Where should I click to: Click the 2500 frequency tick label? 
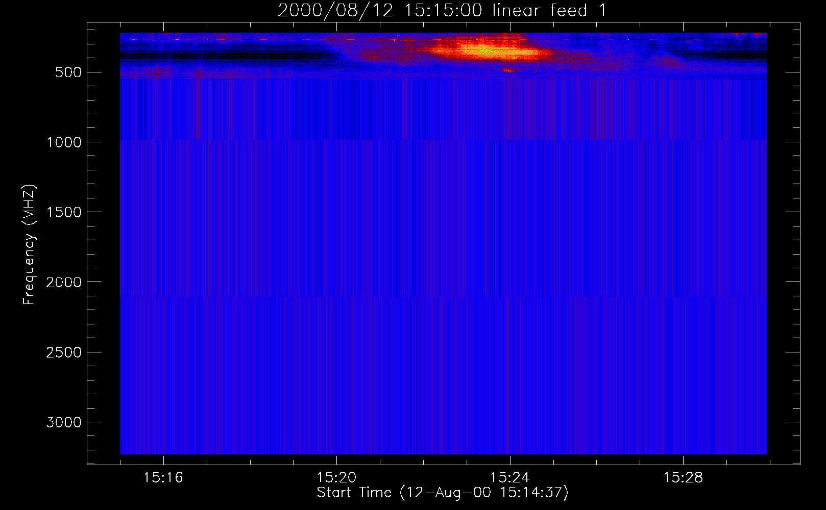[64, 352]
